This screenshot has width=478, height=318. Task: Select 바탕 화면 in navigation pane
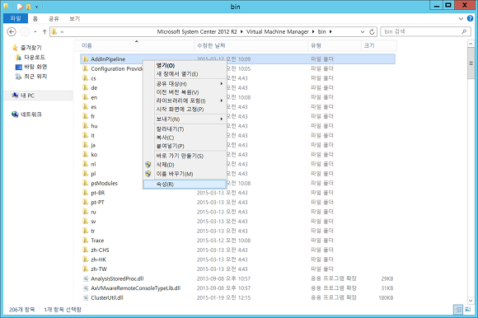[31, 67]
